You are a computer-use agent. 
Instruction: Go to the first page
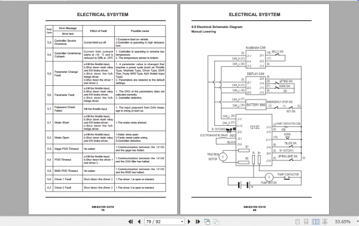[x=130, y=222]
